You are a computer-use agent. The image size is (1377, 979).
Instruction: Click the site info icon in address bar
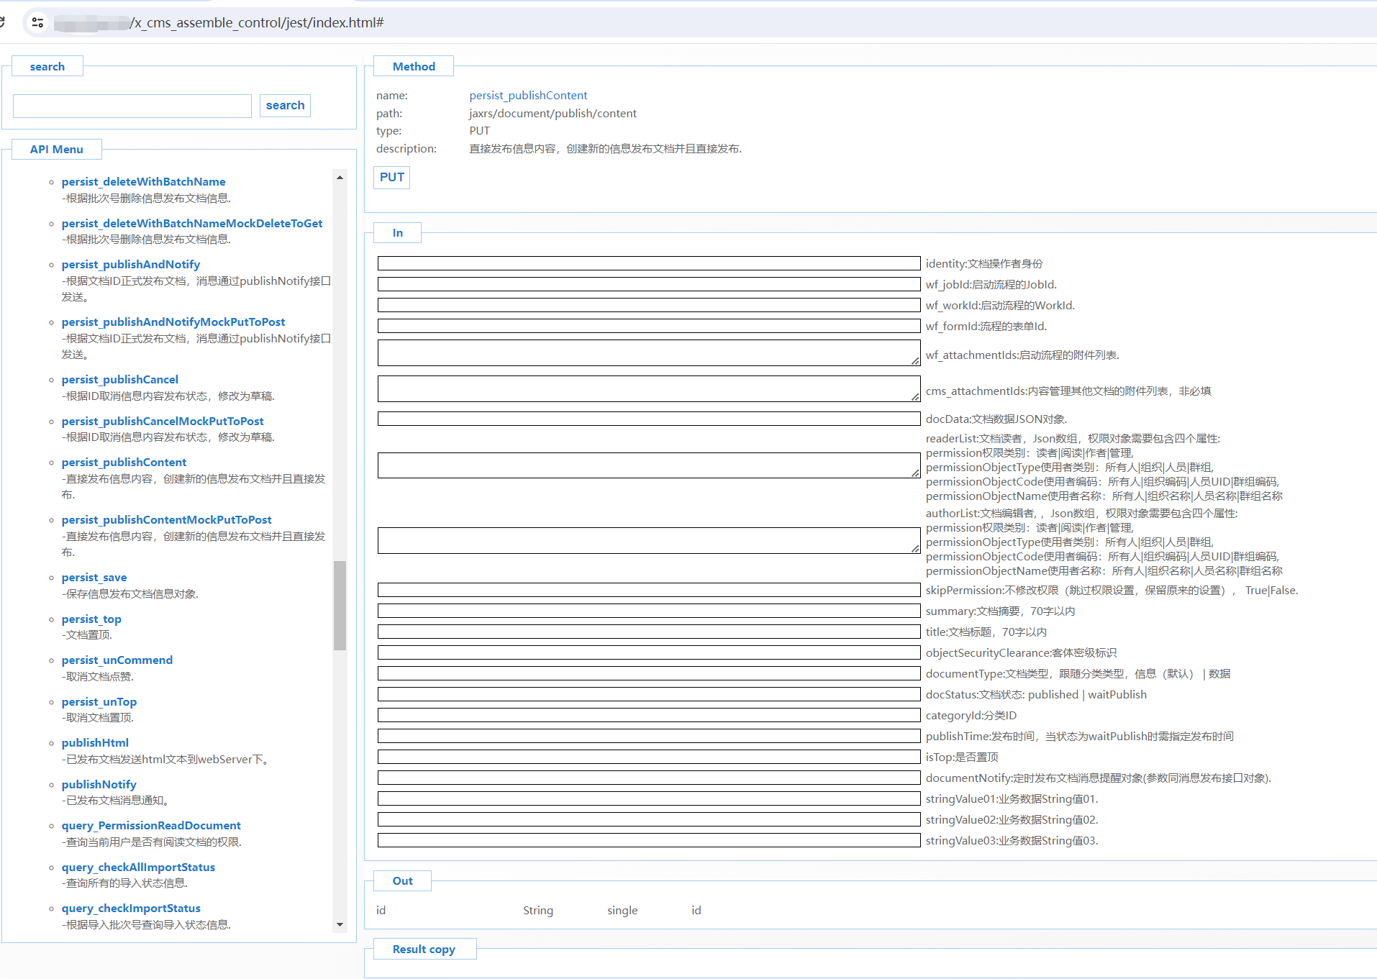(x=37, y=22)
